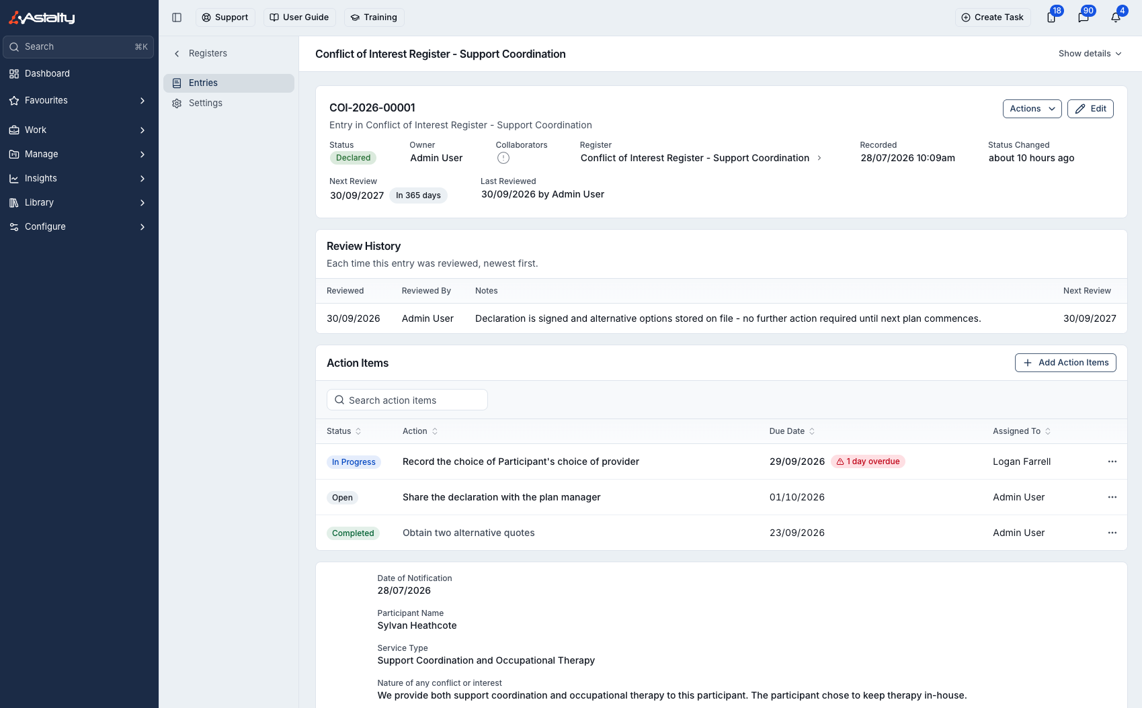Click the Favourites star icon
Screen dimensions: 1142x708
(14, 101)
